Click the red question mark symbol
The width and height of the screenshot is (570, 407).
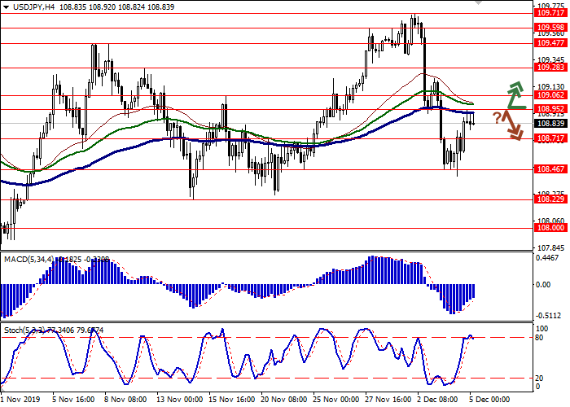pyautogui.click(x=497, y=119)
